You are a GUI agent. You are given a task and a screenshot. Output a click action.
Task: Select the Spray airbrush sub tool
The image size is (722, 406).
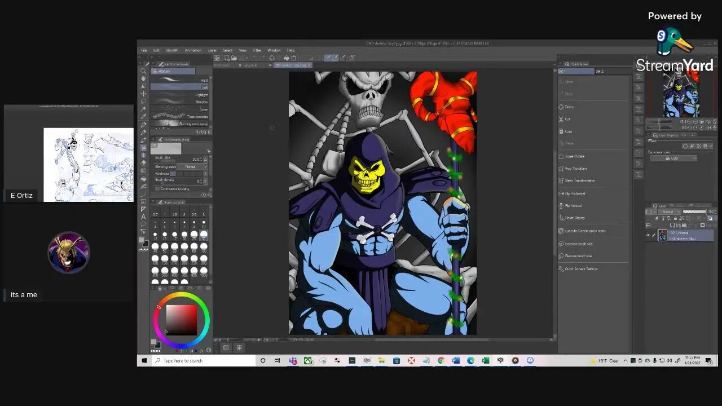pyautogui.click(x=180, y=109)
